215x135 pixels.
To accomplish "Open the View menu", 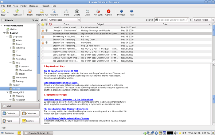I will click(x=16, y=6).
